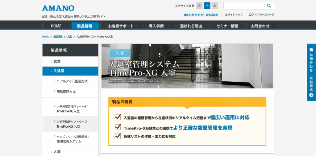Set font size to large (大)
Screen dimensions: 316x156
click(215, 6)
